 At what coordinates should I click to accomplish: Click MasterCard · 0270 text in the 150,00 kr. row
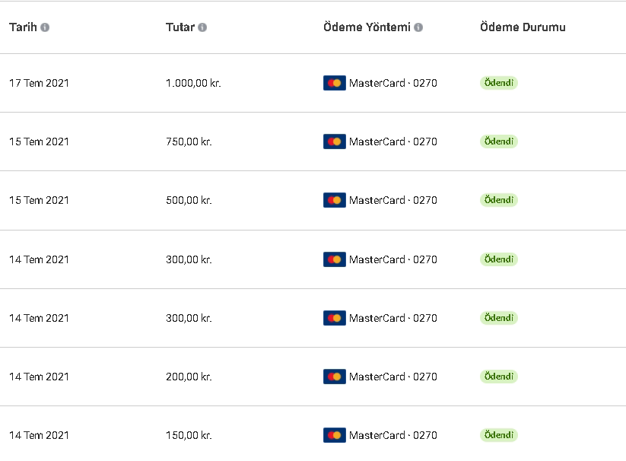click(392, 435)
